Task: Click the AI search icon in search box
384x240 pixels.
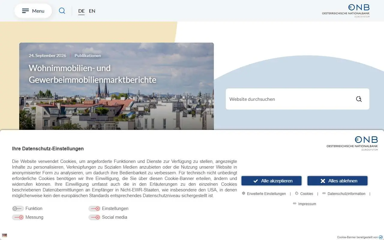Action: click(x=359, y=99)
